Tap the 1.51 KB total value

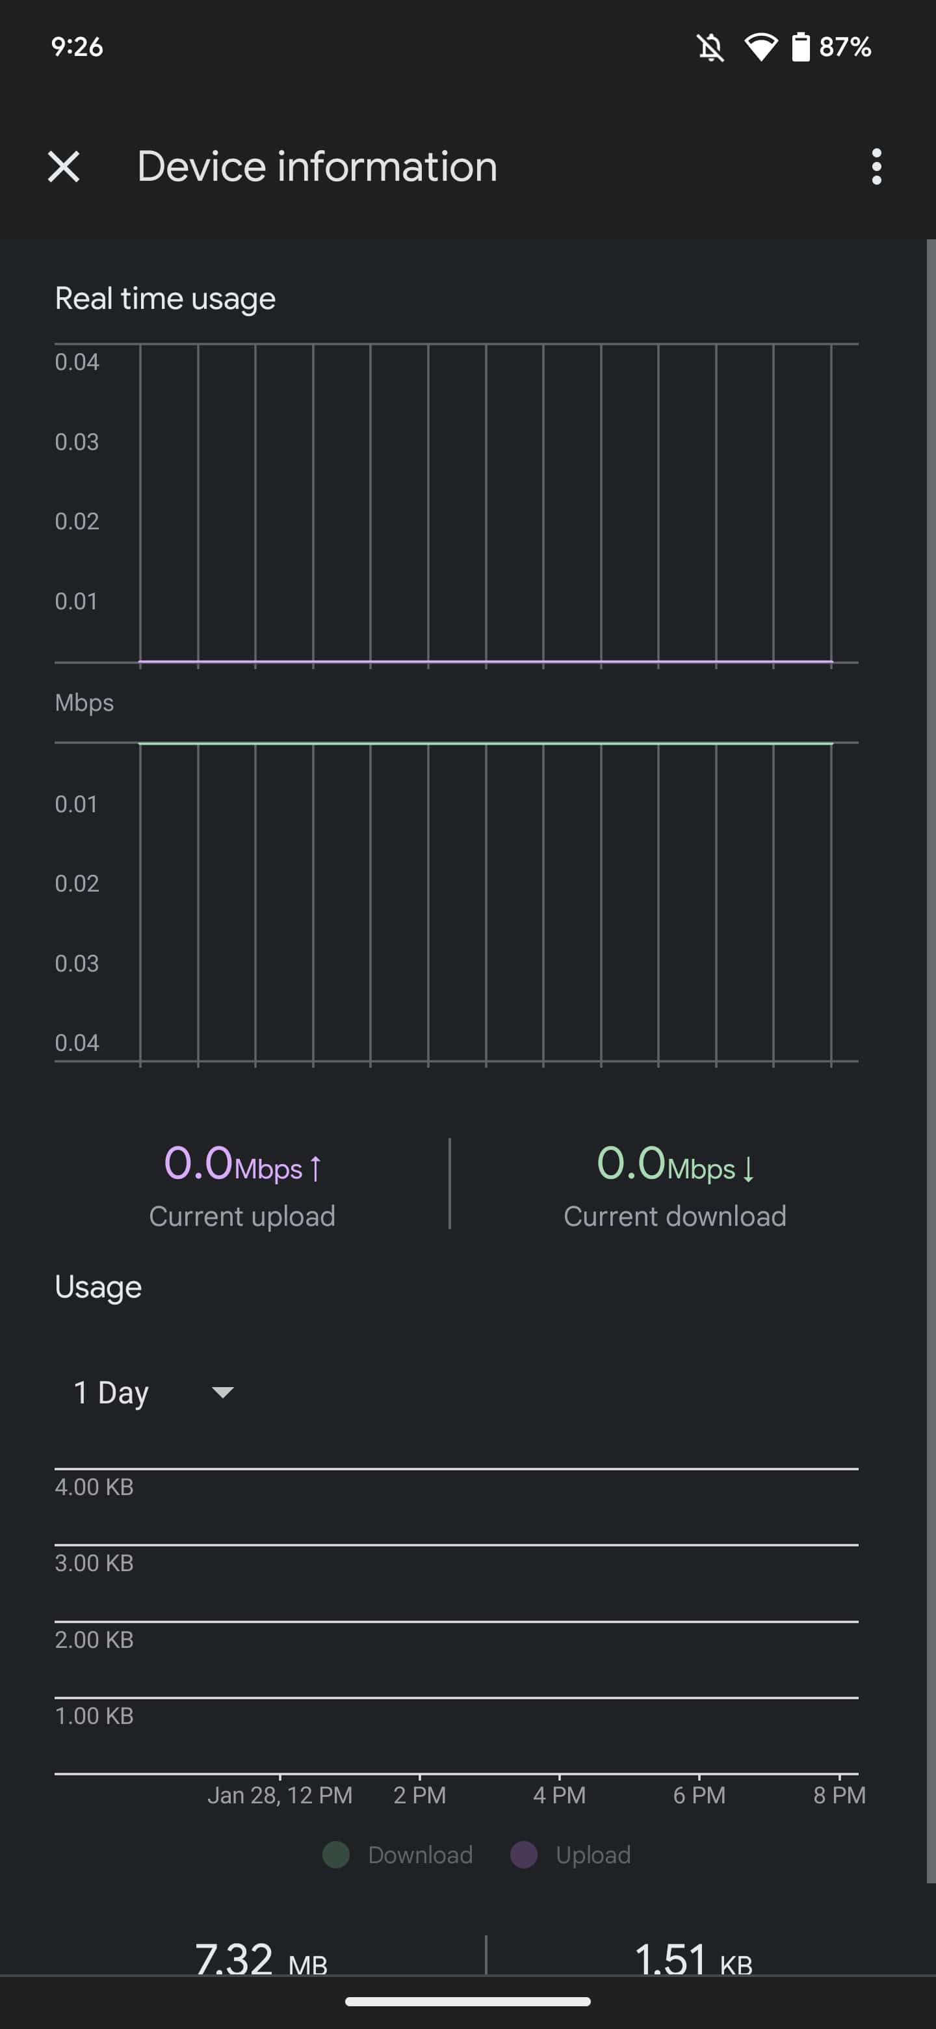pyautogui.click(x=693, y=1959)
